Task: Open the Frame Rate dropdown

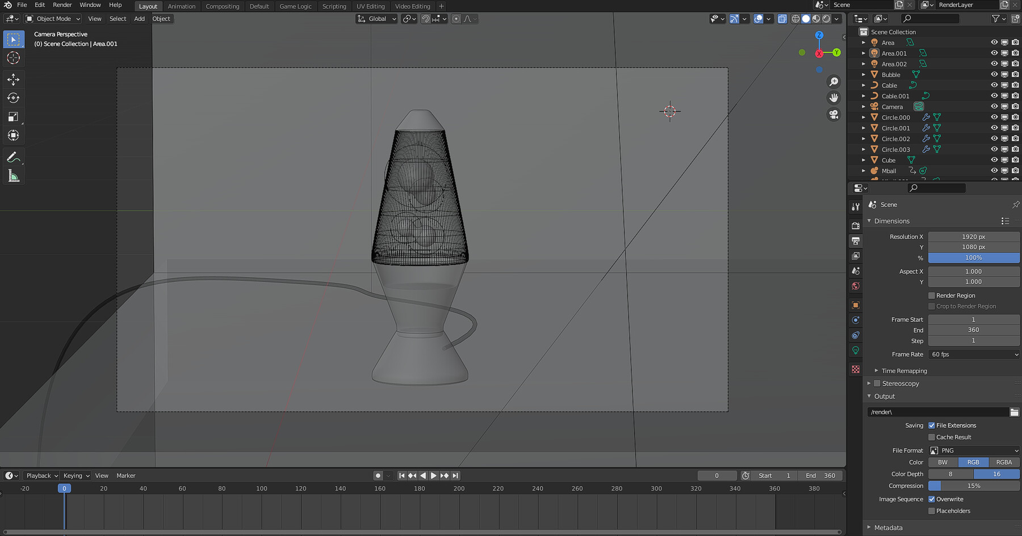Action: point(973,354)
